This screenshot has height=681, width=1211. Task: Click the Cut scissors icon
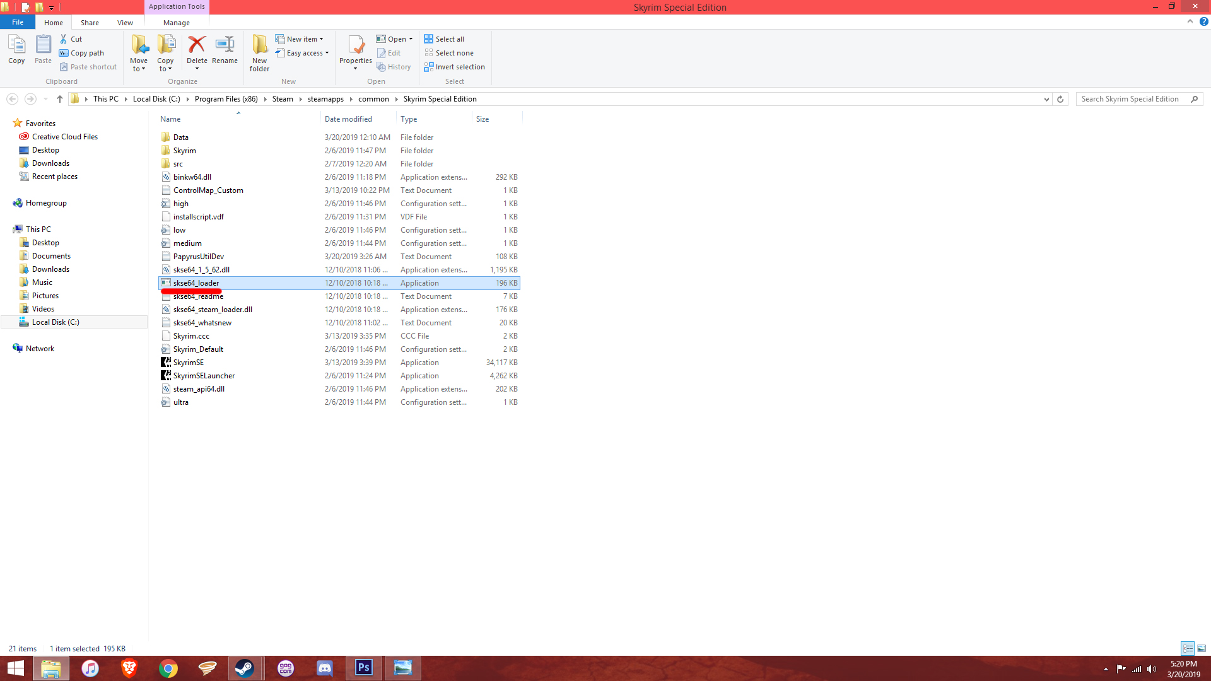(64, 39)
